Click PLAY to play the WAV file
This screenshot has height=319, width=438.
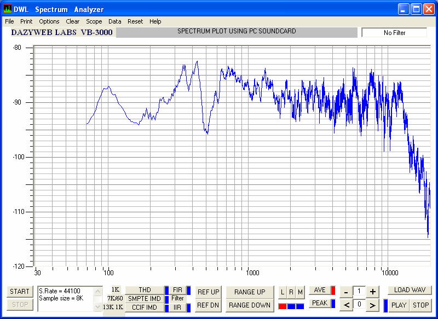coord(399,305)
